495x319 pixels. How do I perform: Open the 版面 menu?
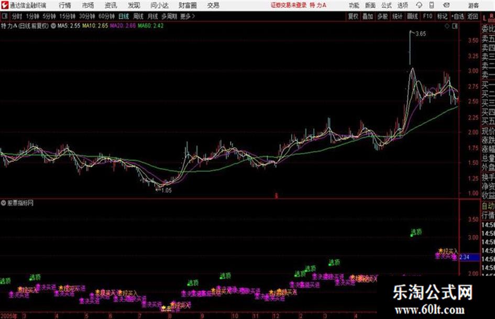[x=370, y=5]
